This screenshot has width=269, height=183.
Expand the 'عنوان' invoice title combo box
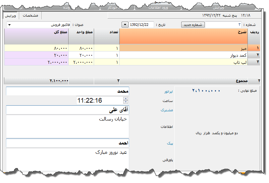(9, 25)
